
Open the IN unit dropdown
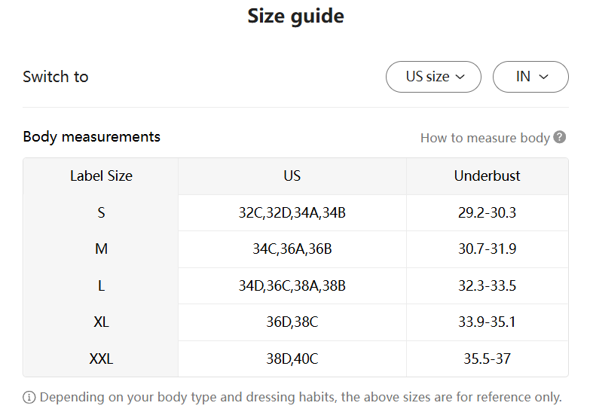530,77
